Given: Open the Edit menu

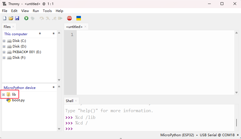Looking at the screenshot, I should [14, 11].
